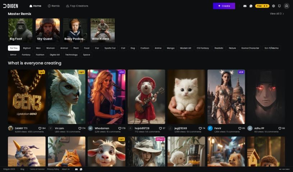
Task: Like hojob89728's post heart icon
Action: click(160, 128)
